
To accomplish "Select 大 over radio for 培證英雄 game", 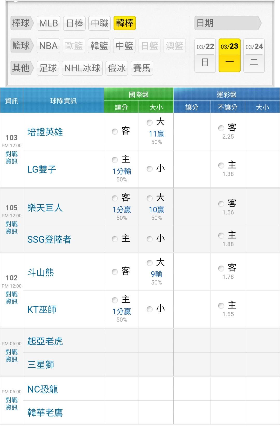I will tap(150, 123).
